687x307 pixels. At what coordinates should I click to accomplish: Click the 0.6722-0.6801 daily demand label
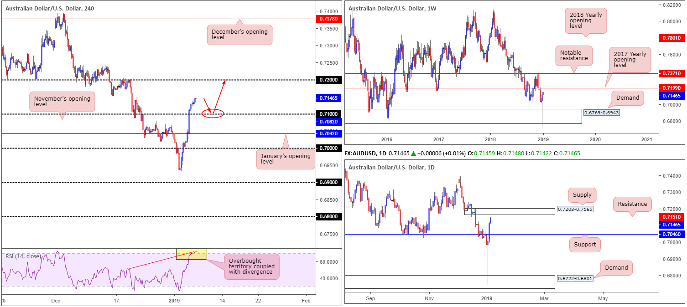[x=575, y=278]
